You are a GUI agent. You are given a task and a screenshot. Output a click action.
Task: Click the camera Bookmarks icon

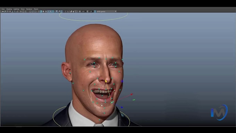(x=10, y=11)
